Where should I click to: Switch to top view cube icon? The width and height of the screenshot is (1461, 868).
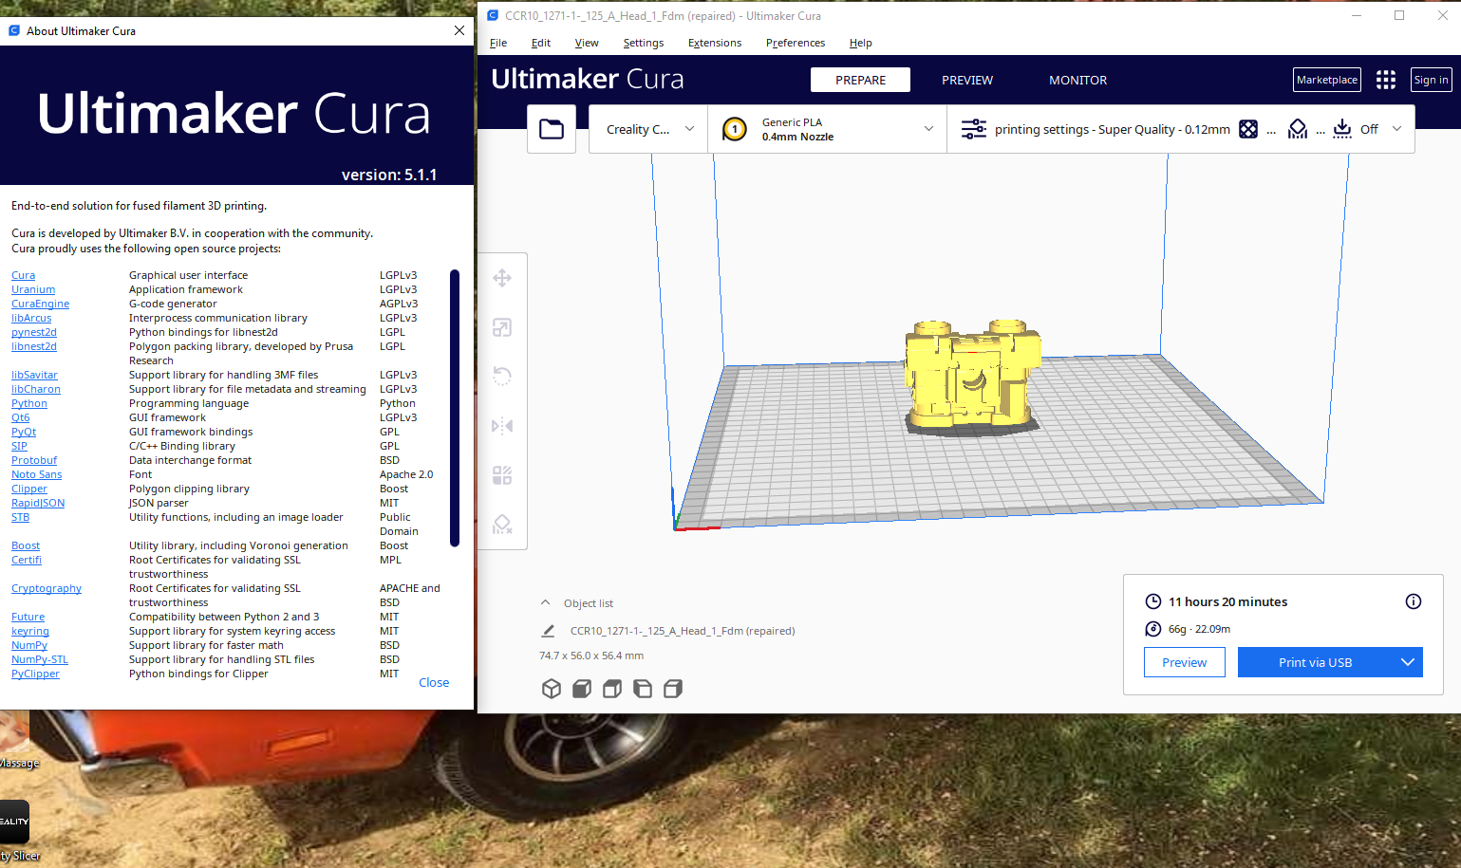pyautogui.click(x=612, y=689)
